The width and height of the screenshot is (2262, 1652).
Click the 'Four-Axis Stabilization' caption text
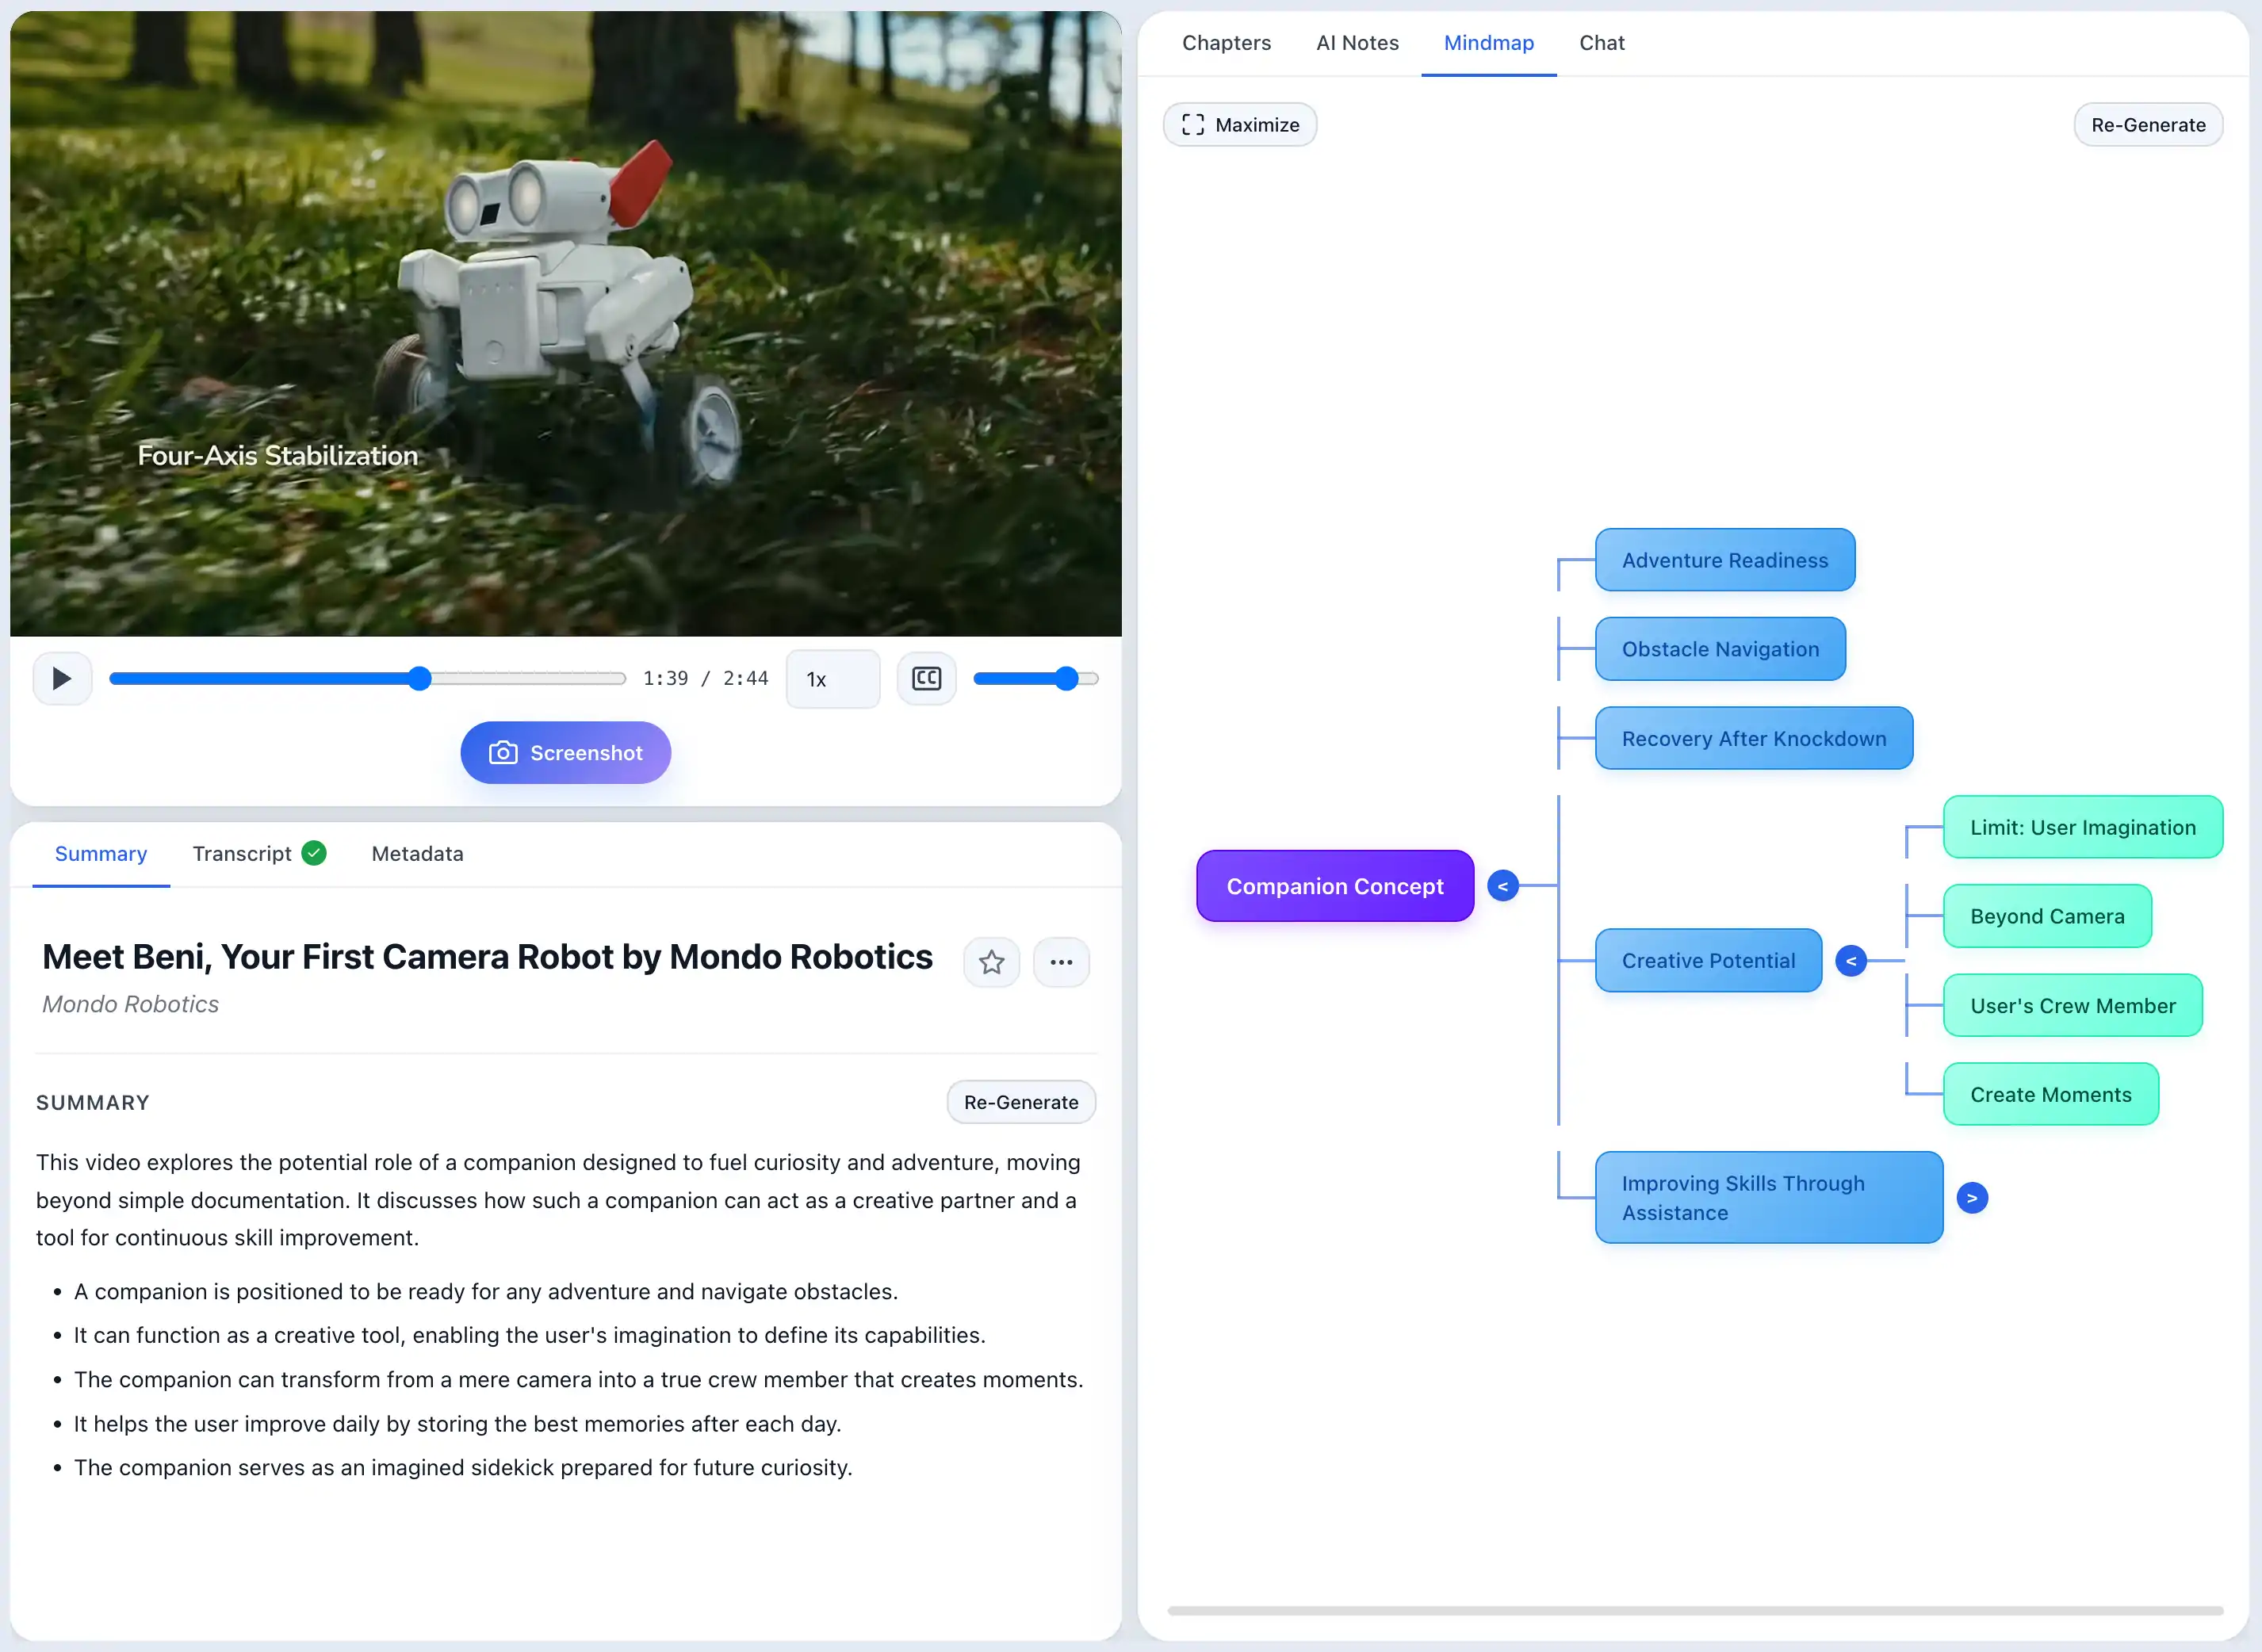(x=278, y=456)
